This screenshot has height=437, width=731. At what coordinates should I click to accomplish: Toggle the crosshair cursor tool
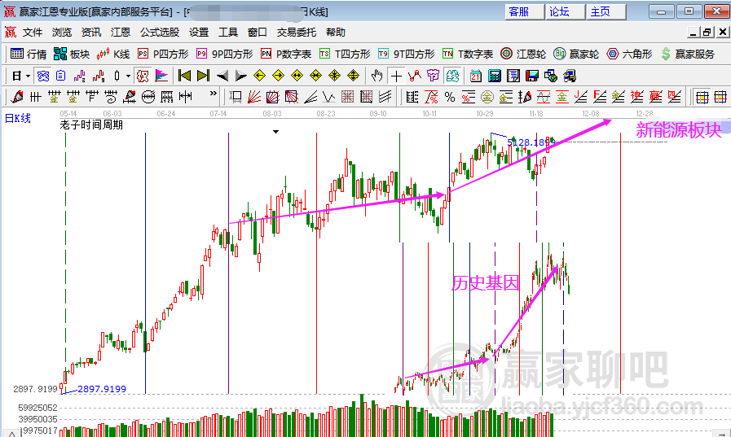click(x=396, y=76)
